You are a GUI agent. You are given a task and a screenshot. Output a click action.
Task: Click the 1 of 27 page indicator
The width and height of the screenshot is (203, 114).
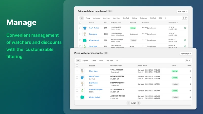[x=133, y=103]
